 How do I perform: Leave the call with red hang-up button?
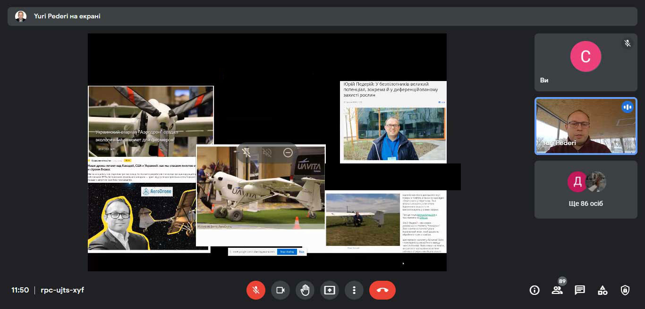click(x=382, y=290)
